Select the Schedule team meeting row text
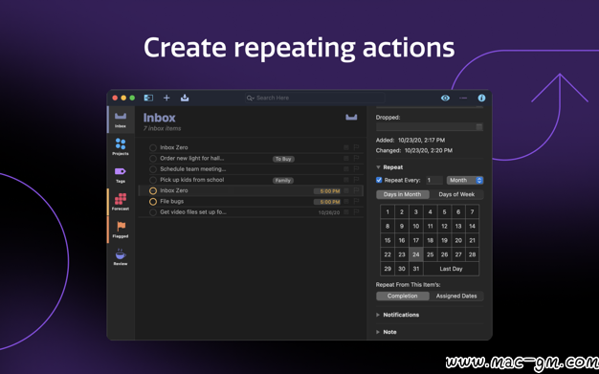Image resolution: width=599 pixels, height=374 pixels. [193, 169]
